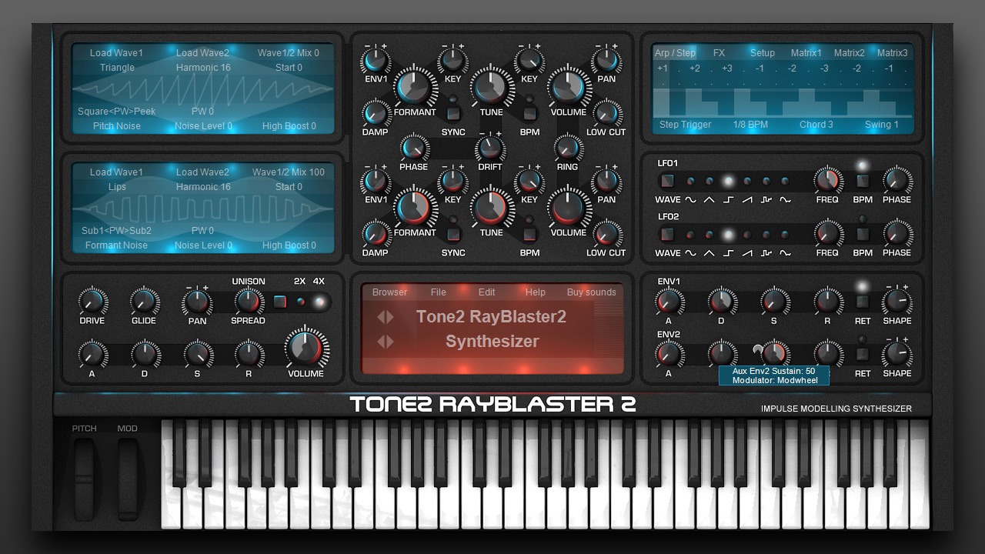Click left arrow beside 'Synthesizer' patch line

tap(380, 342)
